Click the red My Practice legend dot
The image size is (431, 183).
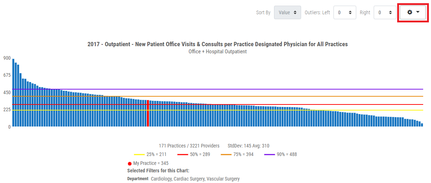coord(130,164)
